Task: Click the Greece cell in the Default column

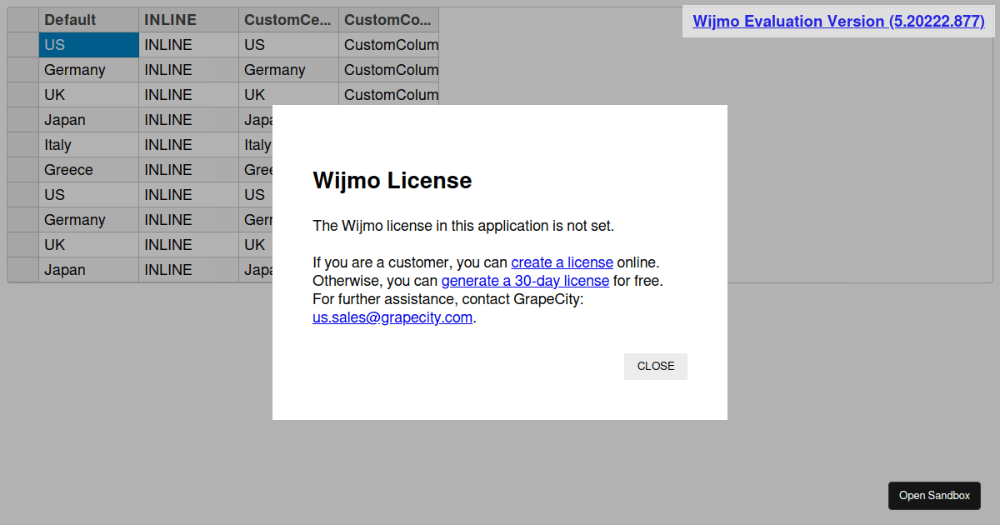Action: click(88, 170)
